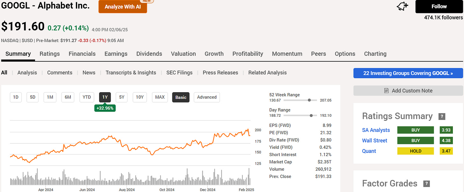This screenshot has width=464, height=192.
Task: Click the Market Cap value $2.35T
Action: click(x=324, y=162)
